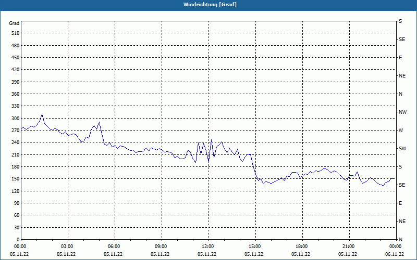Click the 'Windrichtung [Grad]' chart title
This screenshot has width=417, height=260.
[210, 5]
